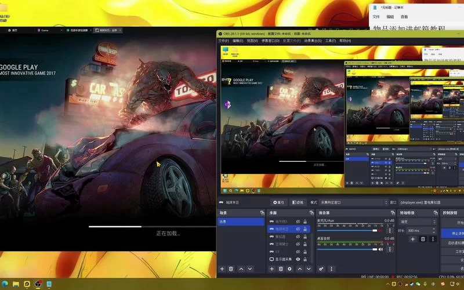Open transition three-dot properties menu
Image resolution: width=464 pixels, height=290 pixels.
click(433, 239)
